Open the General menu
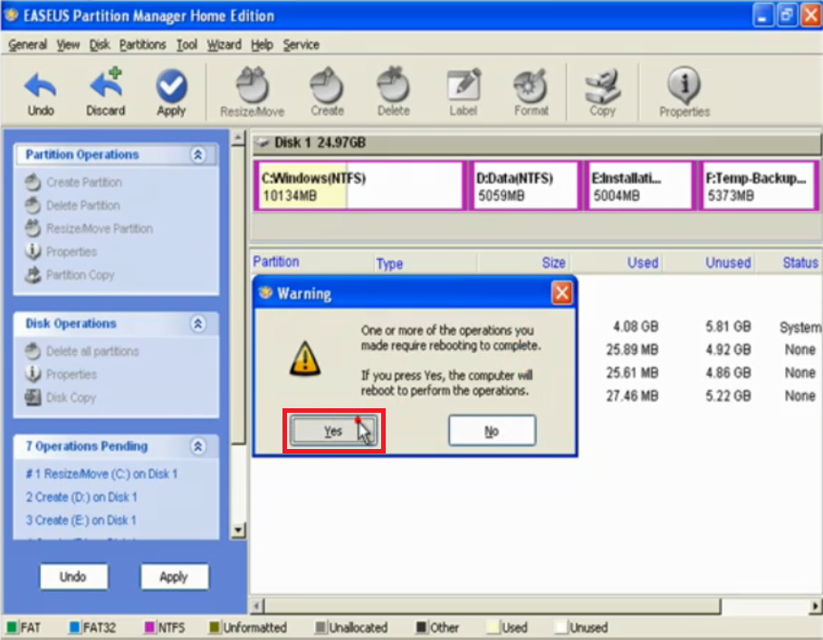The height and width of the screenshot is (640, 823). coord(27,45)
